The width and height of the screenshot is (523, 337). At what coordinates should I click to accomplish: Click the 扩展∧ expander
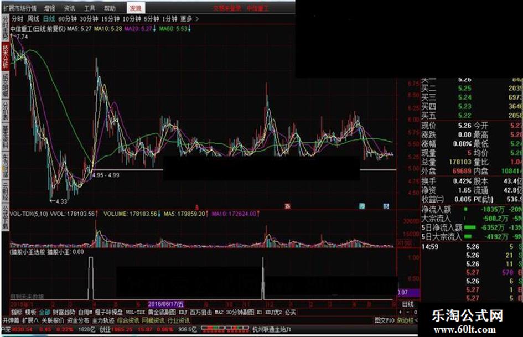pyautogui.click(x=30, y=320)
